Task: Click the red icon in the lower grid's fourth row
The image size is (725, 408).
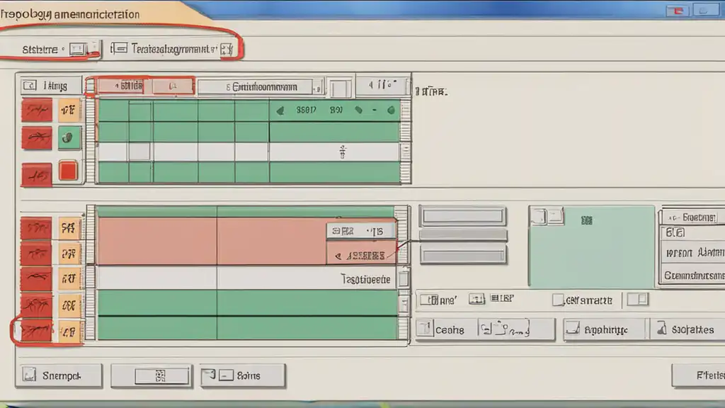Action: (x=37, y=305)
